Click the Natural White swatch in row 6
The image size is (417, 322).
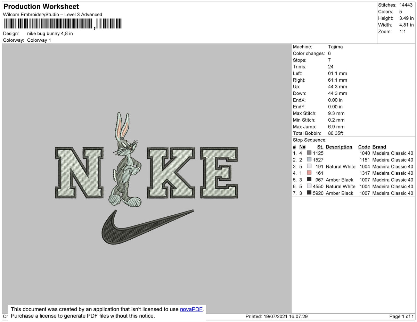coord(309,186)
